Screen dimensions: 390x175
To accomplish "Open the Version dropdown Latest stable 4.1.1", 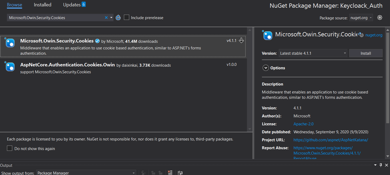I will point(313,53).
